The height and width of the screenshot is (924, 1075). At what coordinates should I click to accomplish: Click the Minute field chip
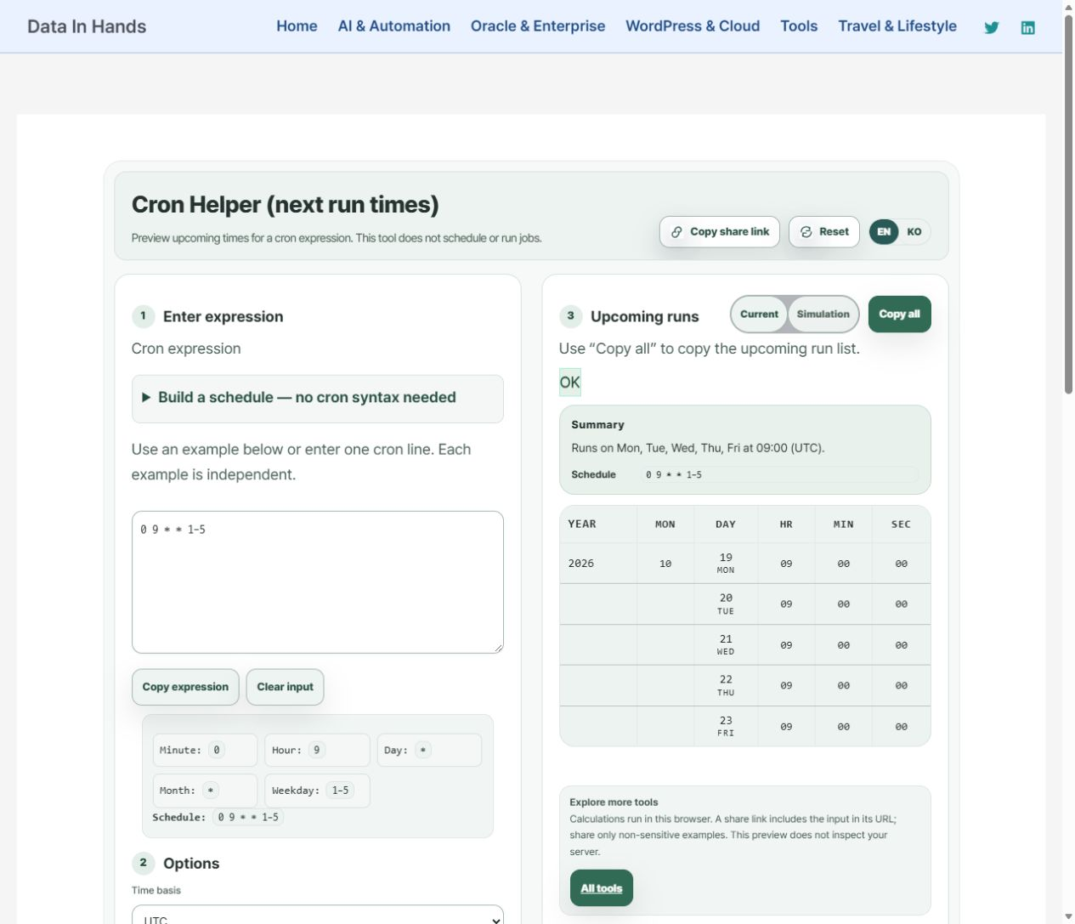click(205, 750)
